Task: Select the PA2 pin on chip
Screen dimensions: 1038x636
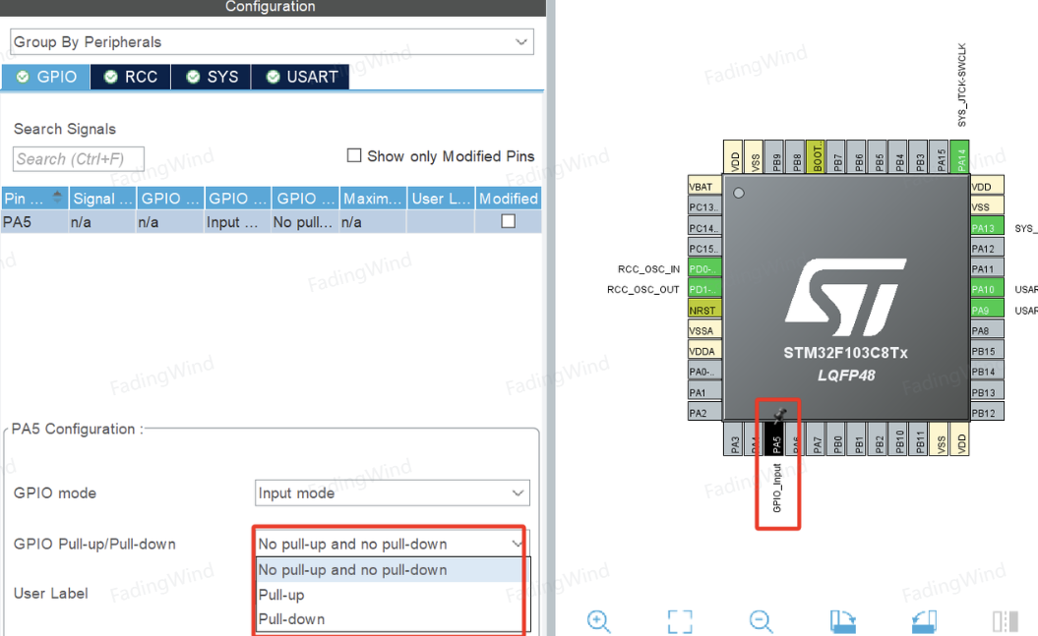Action: coord(704,413)
